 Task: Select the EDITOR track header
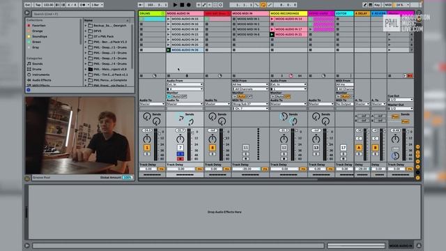pyautogui.click(x=344, y=13)
